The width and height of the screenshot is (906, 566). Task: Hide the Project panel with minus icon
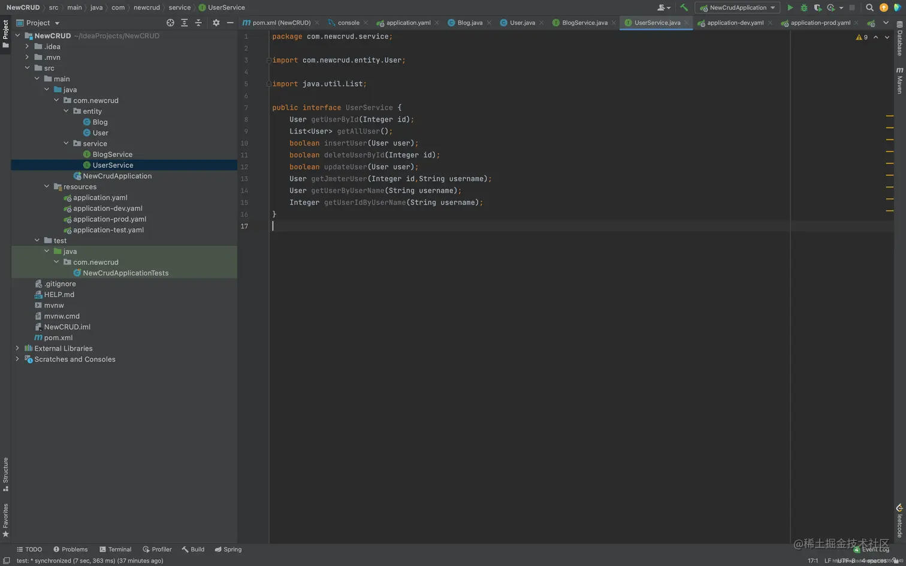230,23
